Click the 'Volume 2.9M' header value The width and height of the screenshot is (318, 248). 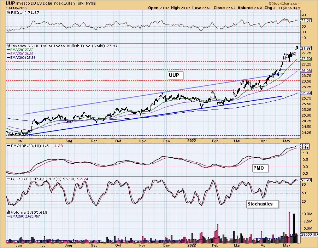tap(250, 8)
